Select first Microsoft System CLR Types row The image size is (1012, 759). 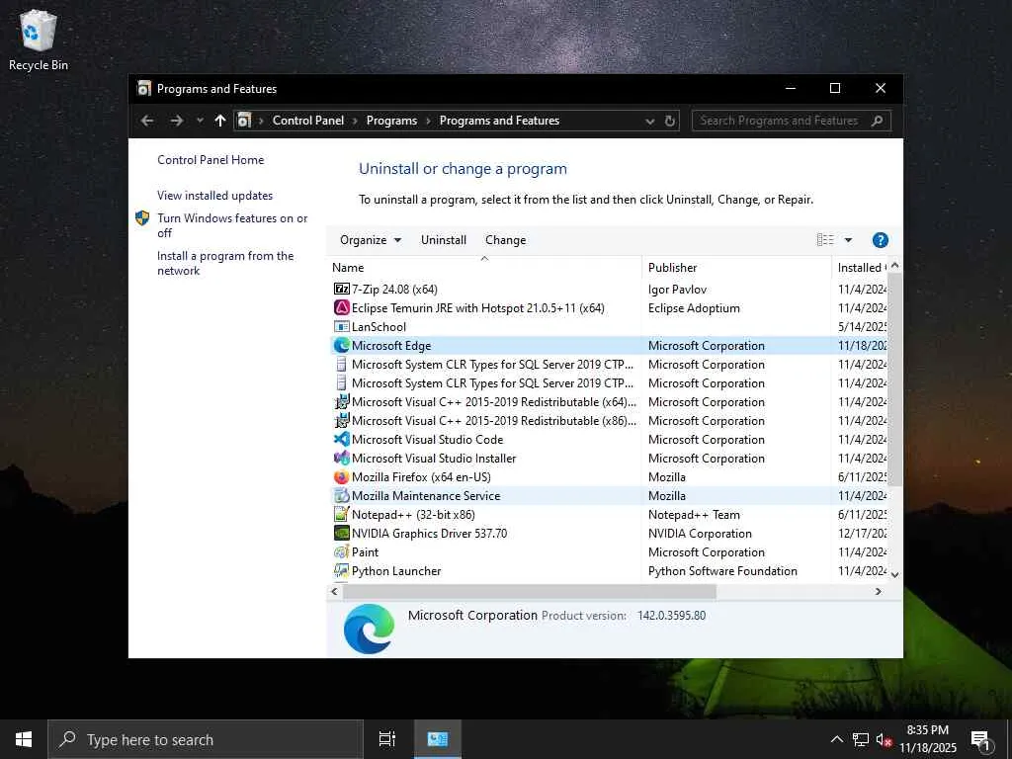[x=609, y=365]
